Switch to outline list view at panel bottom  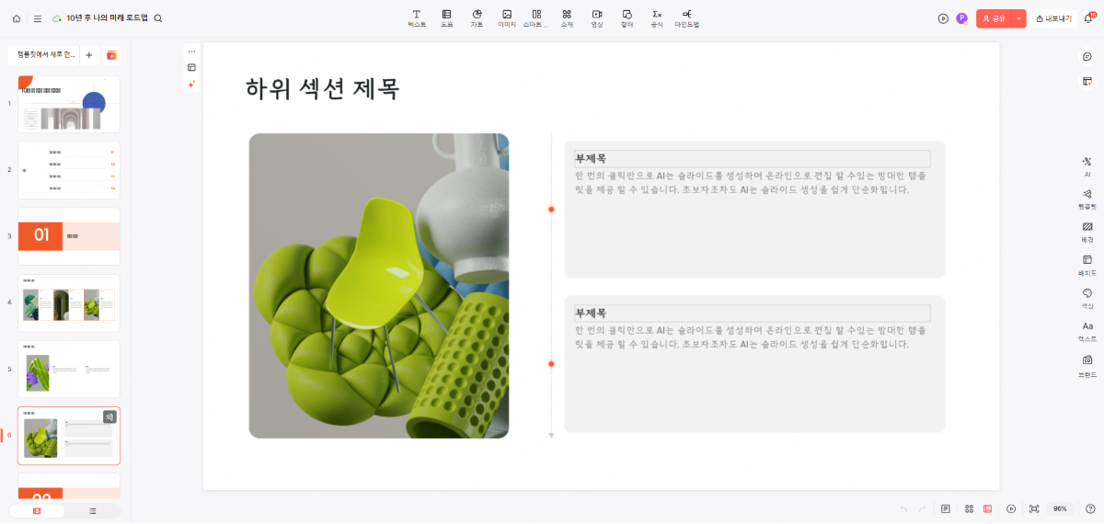pos(92,510)
